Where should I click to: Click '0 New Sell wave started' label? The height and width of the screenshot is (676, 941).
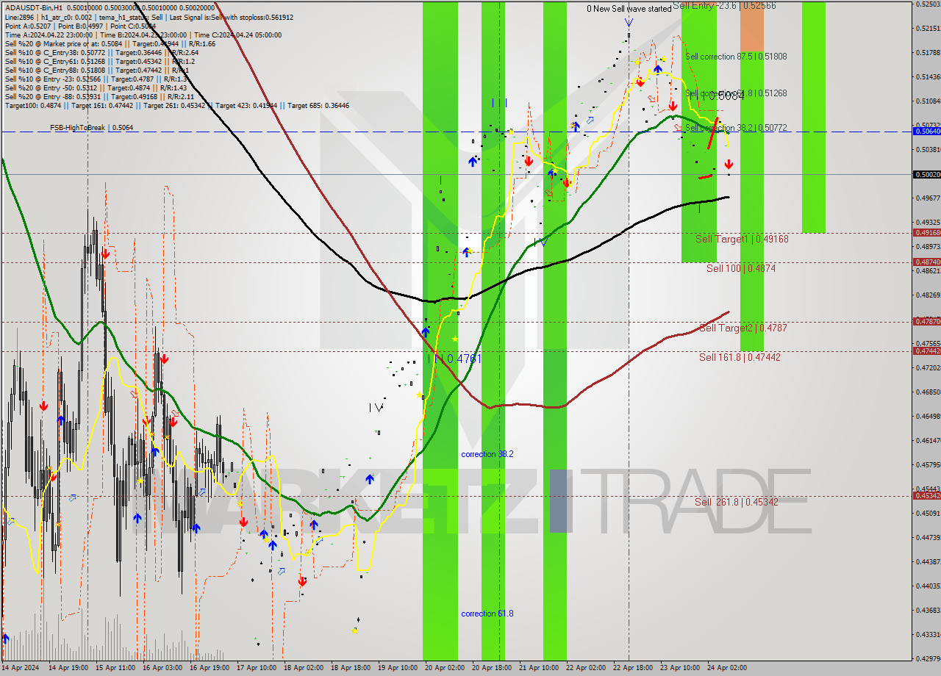(x=629, y=9)
